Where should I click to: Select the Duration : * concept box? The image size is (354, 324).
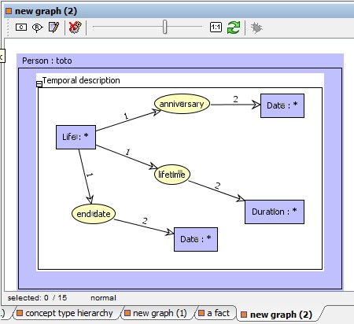point(275,212)
